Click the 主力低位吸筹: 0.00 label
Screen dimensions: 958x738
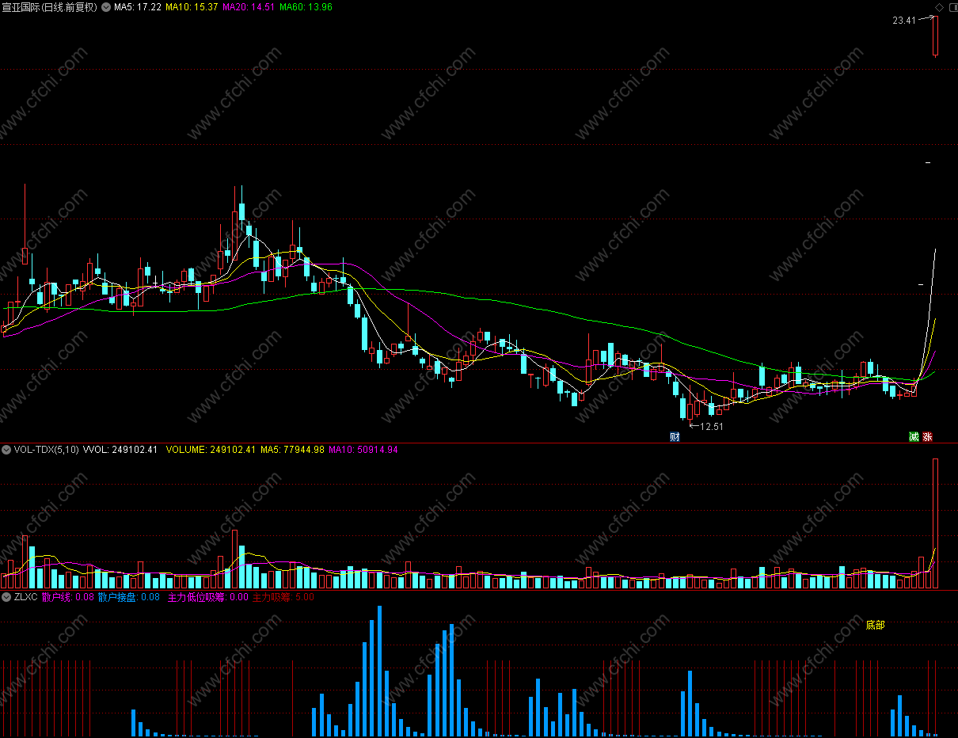pos(208,597)
